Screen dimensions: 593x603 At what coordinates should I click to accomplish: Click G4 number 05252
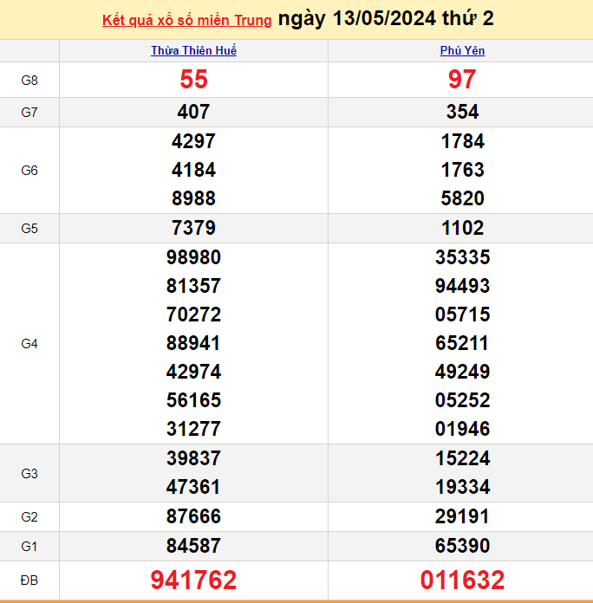click(462, 400)
